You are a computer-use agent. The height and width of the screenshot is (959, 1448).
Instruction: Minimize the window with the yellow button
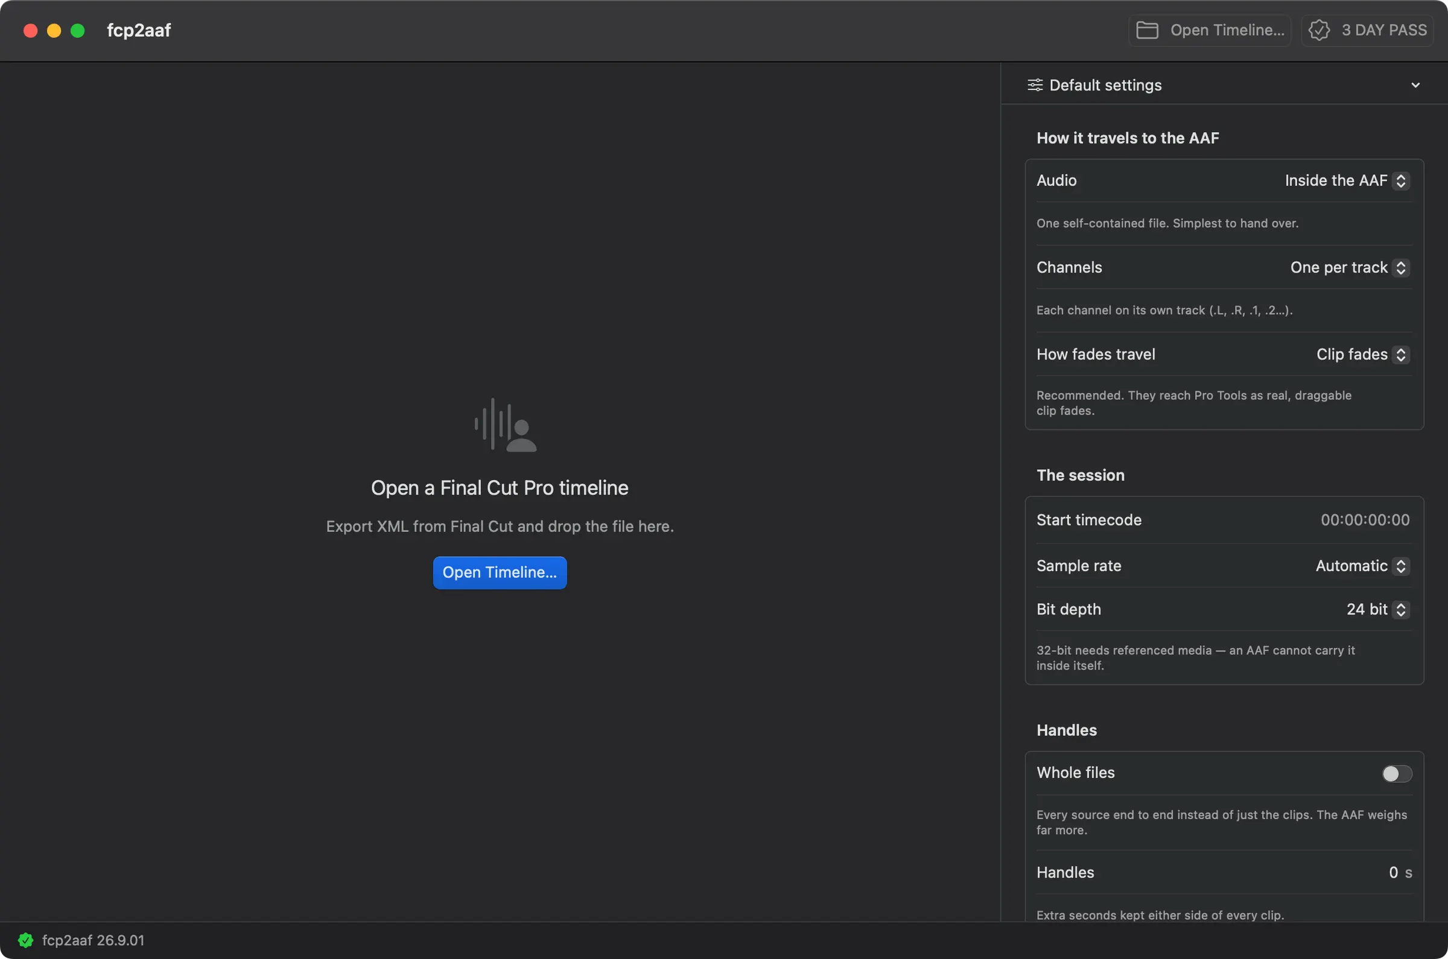(x=54, y=31)
